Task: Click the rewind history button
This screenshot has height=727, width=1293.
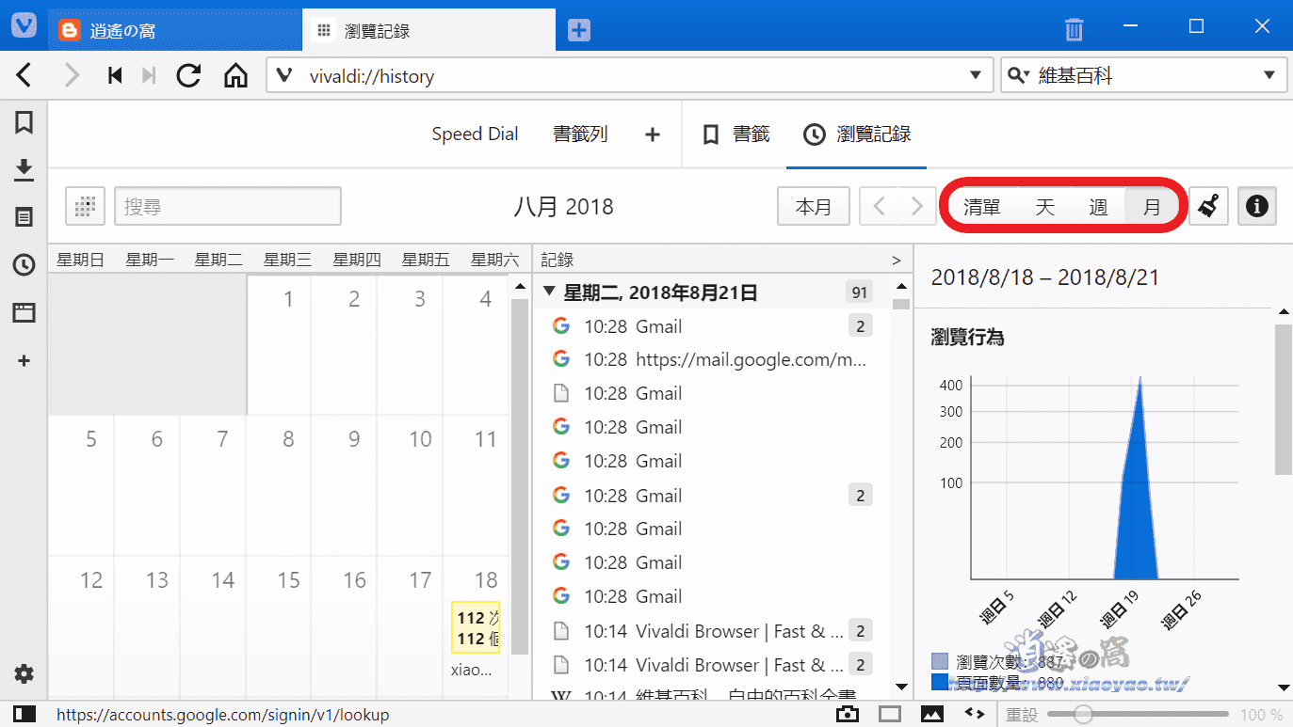Action: click(115, 75)
